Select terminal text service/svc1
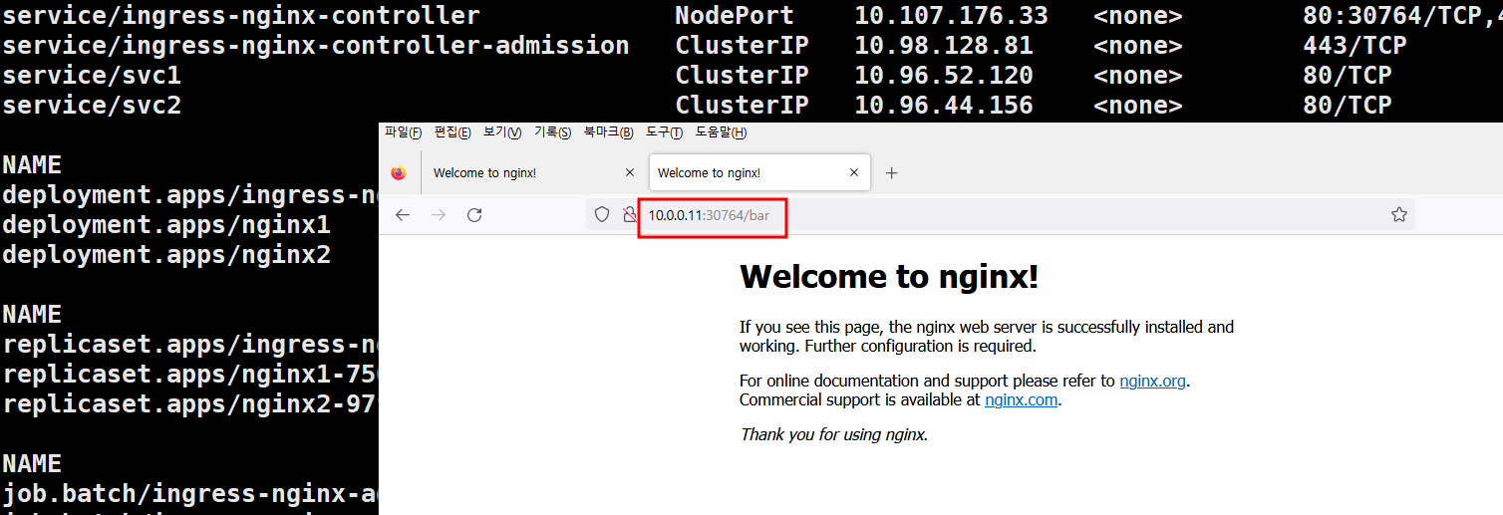This screenshot has width=1503, height=515. (92, 76)
